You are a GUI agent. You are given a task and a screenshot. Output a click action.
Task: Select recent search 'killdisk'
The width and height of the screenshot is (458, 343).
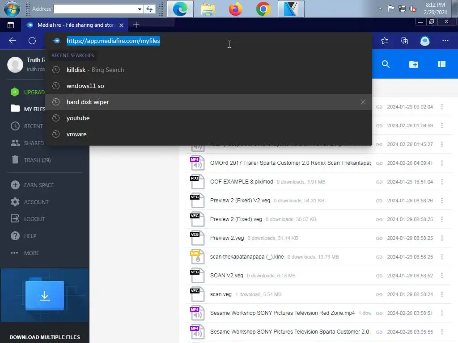tap(208, 70)
